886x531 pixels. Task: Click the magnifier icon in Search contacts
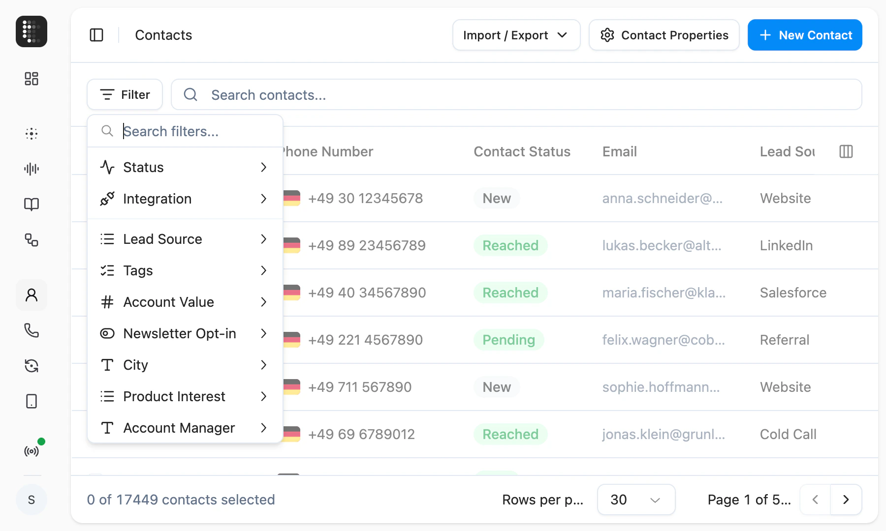pyautogui.click(x=190, y=94)
